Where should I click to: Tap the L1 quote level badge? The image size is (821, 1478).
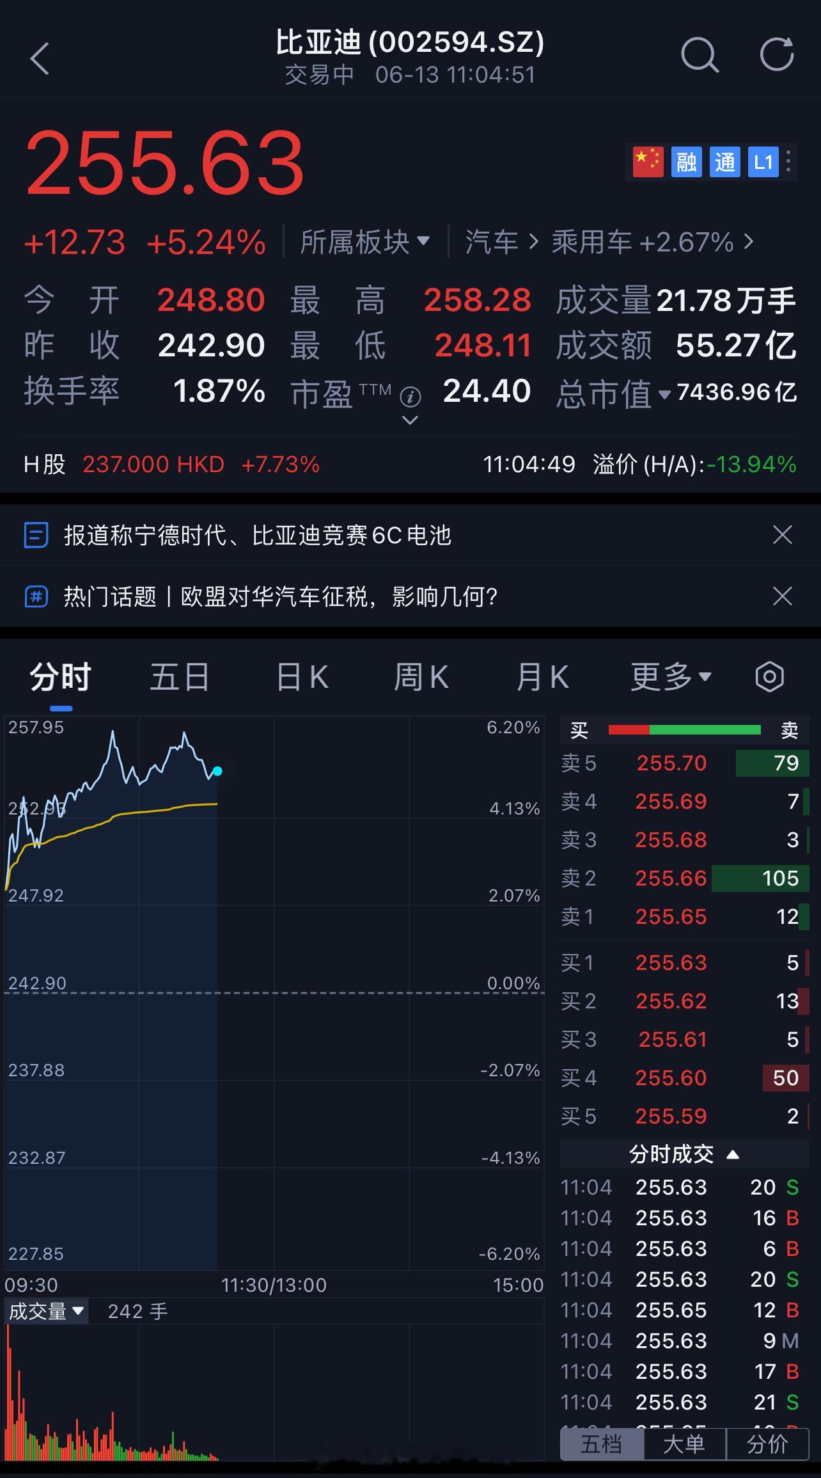point(763,162)
